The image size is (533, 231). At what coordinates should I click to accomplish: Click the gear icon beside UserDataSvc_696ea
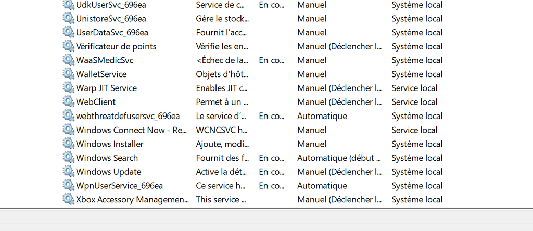[68, 32]
